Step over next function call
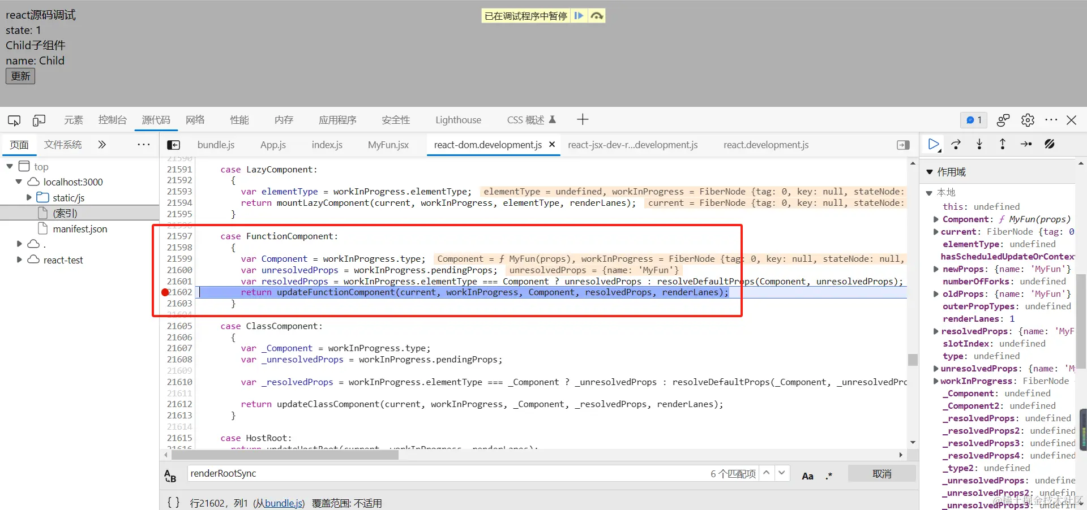This screenshot has height=510, width=1087. [956, 145]
